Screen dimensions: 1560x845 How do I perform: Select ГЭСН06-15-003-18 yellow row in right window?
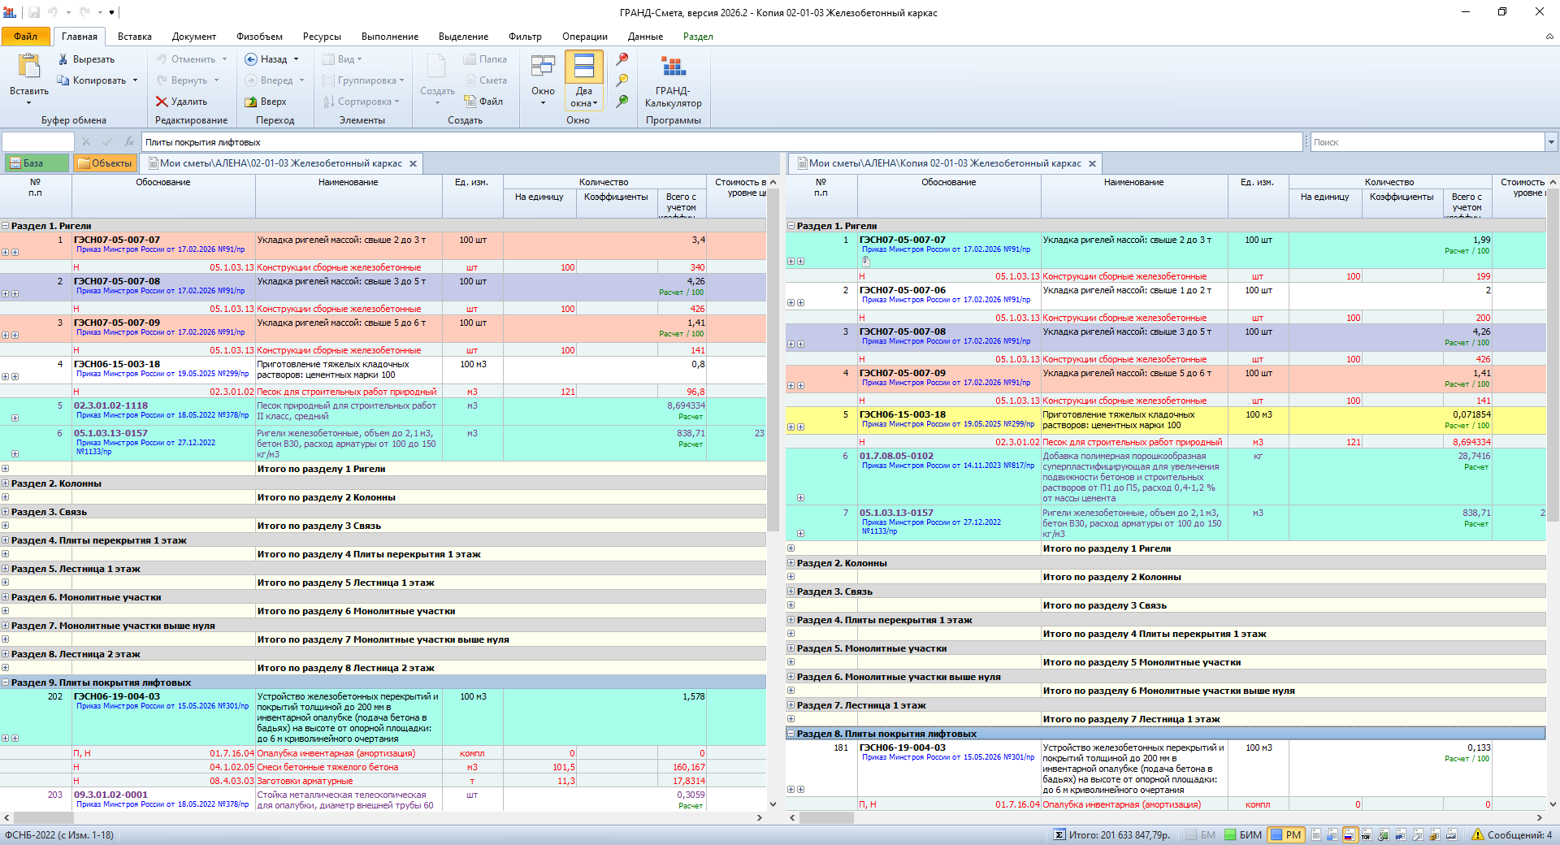[1165, 420]
